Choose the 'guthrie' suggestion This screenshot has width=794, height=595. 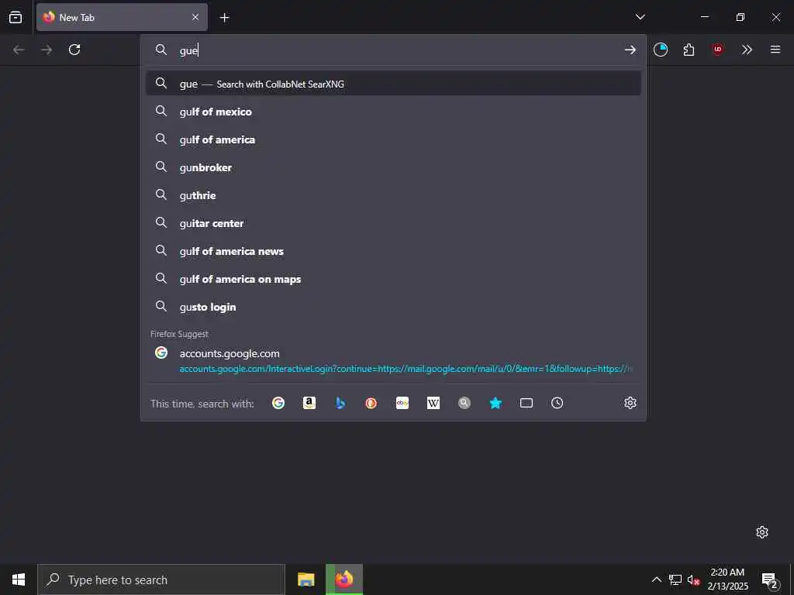(x=393, y=195)
